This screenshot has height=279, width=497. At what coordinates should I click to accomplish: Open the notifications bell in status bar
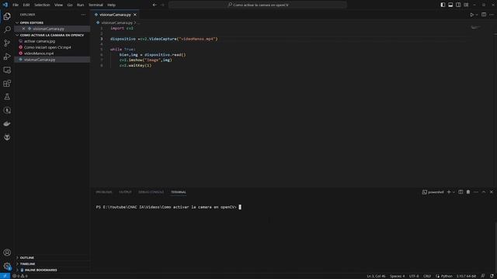click(492, 276)
